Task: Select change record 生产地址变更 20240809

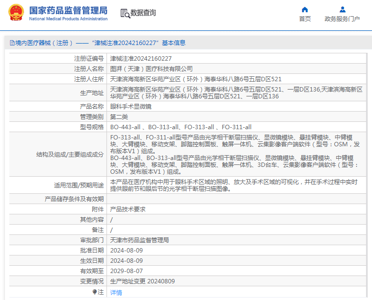Action: (143, 281)
